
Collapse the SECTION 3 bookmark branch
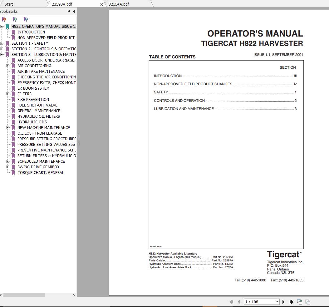[2, 54]
